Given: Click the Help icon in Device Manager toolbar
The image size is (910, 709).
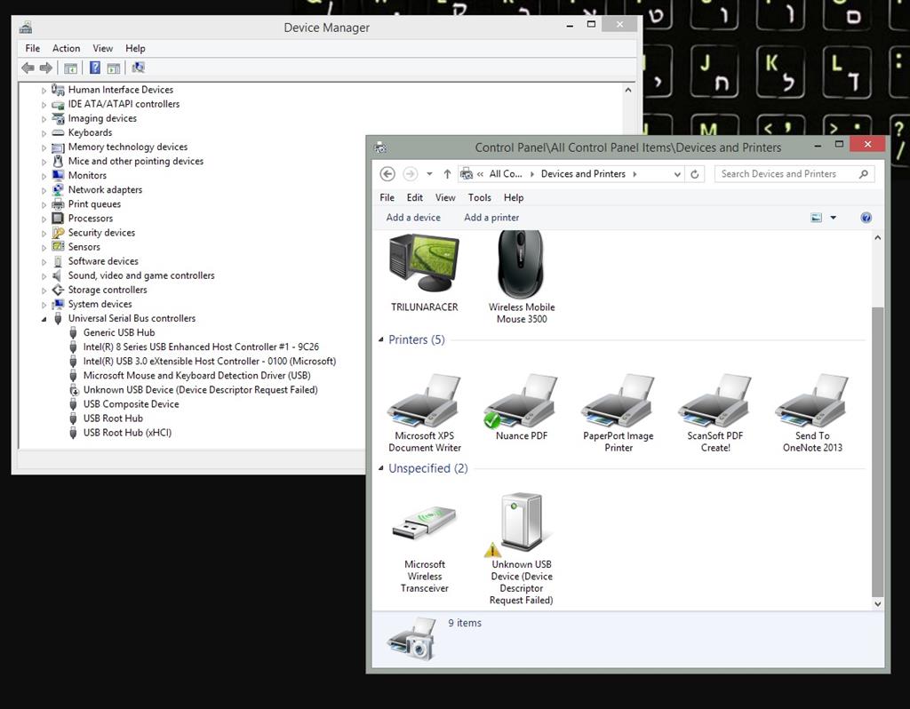Looking at the screenshot, I should [94, 68].
